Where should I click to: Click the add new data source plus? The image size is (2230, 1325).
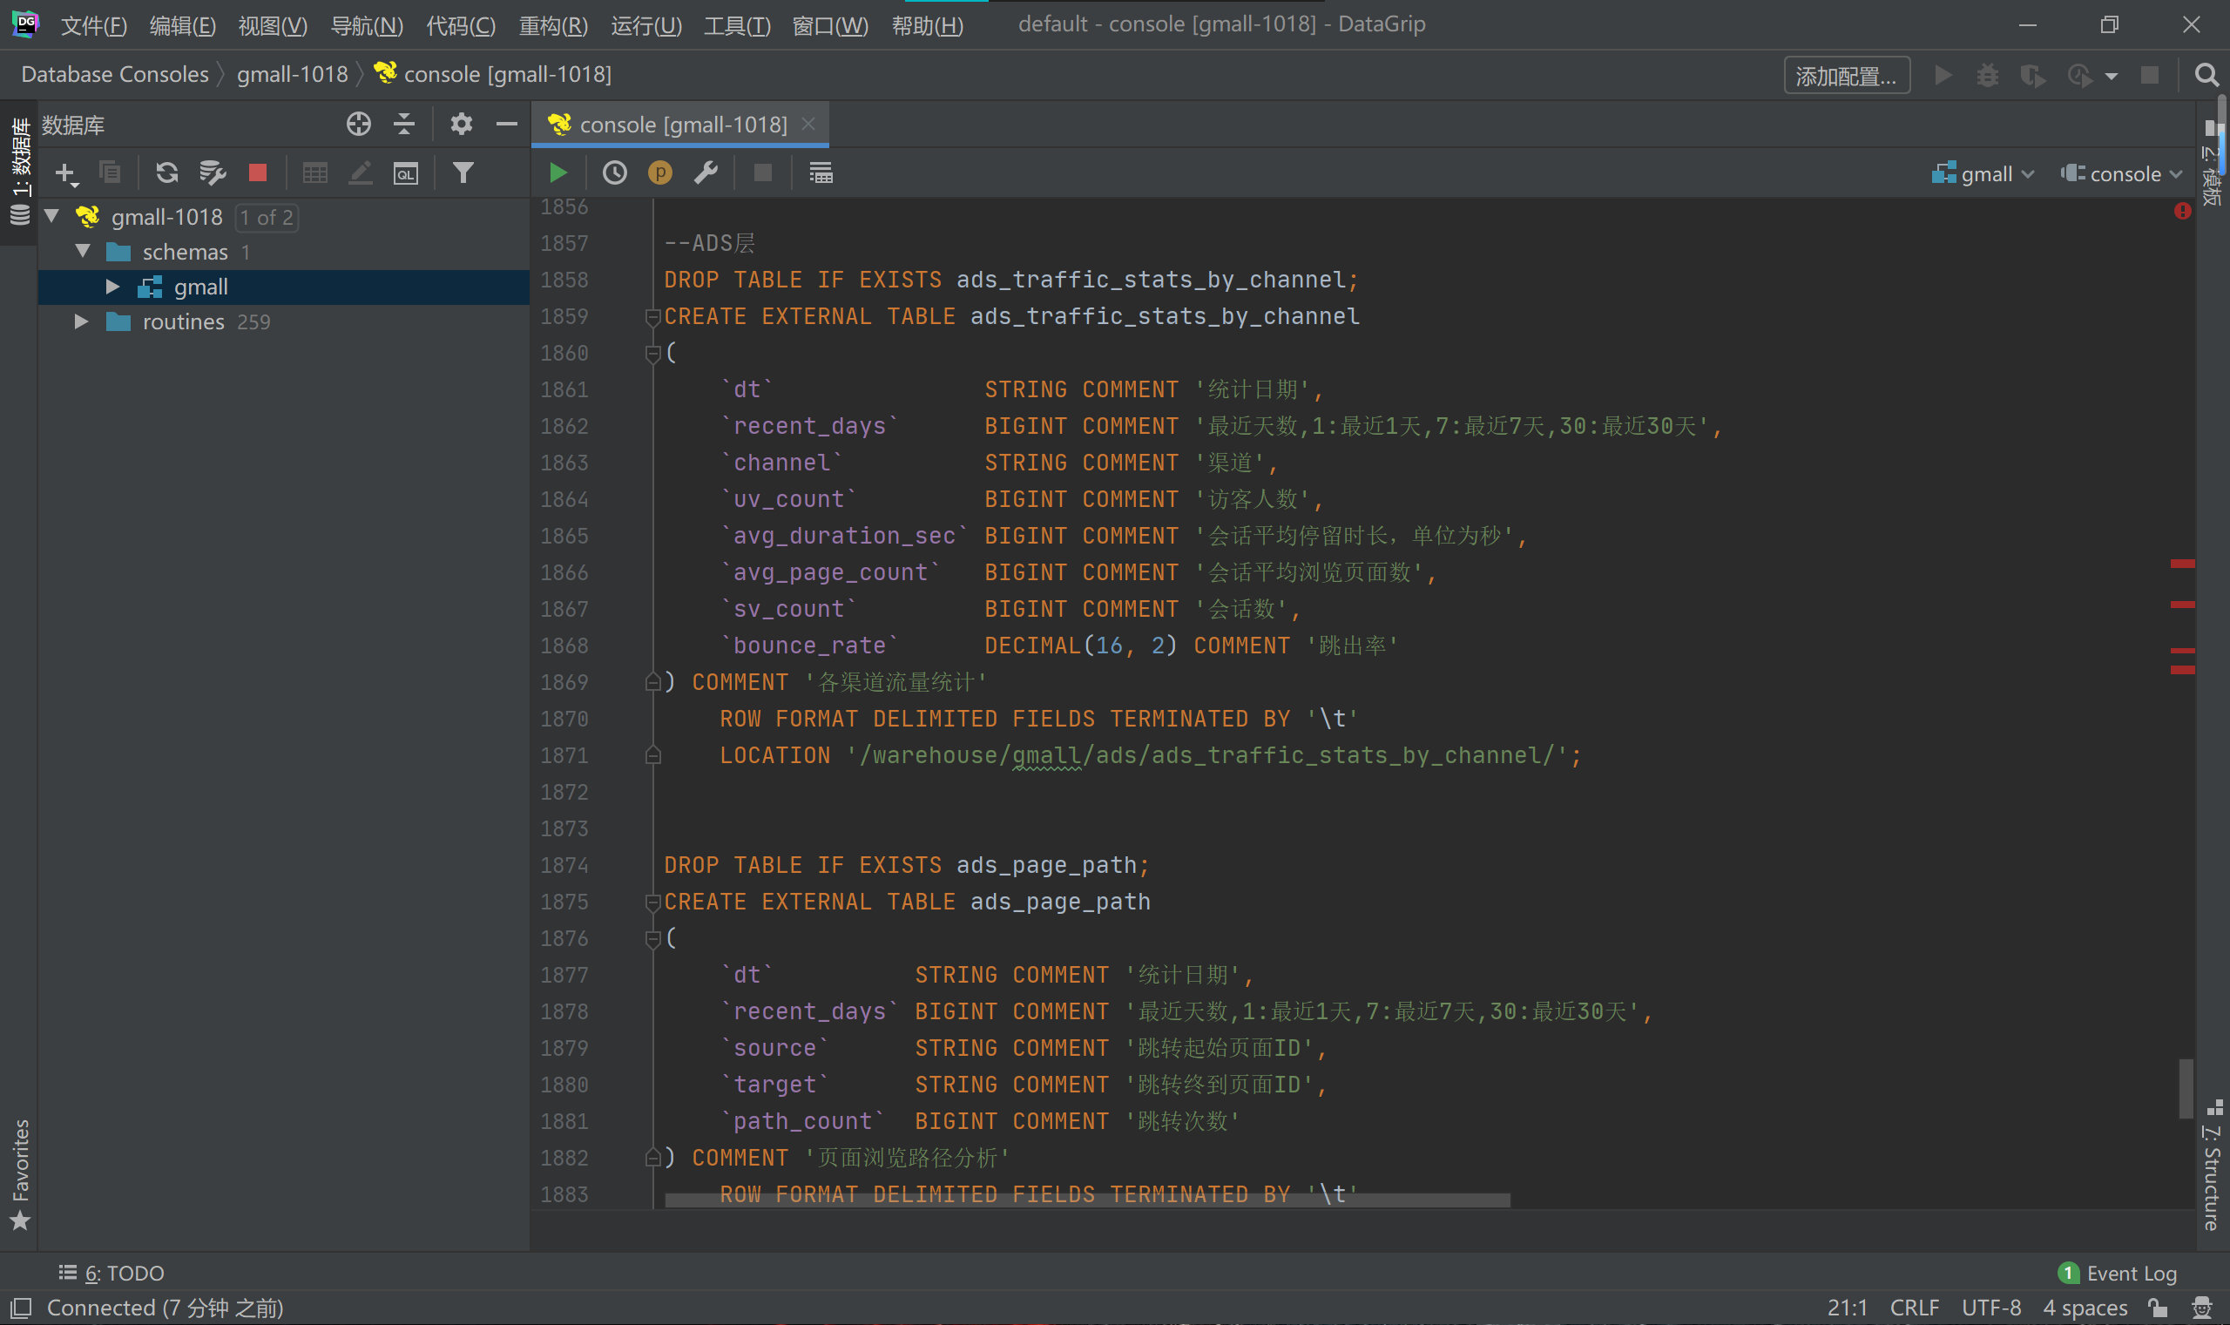(65, 172)
